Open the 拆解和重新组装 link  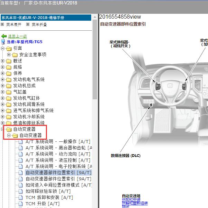(x=135, y=203)
